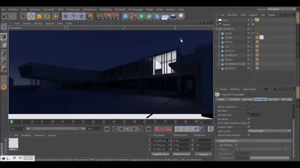
Task: Enable the Double sided checkbox
Action: tap(248, 127)
